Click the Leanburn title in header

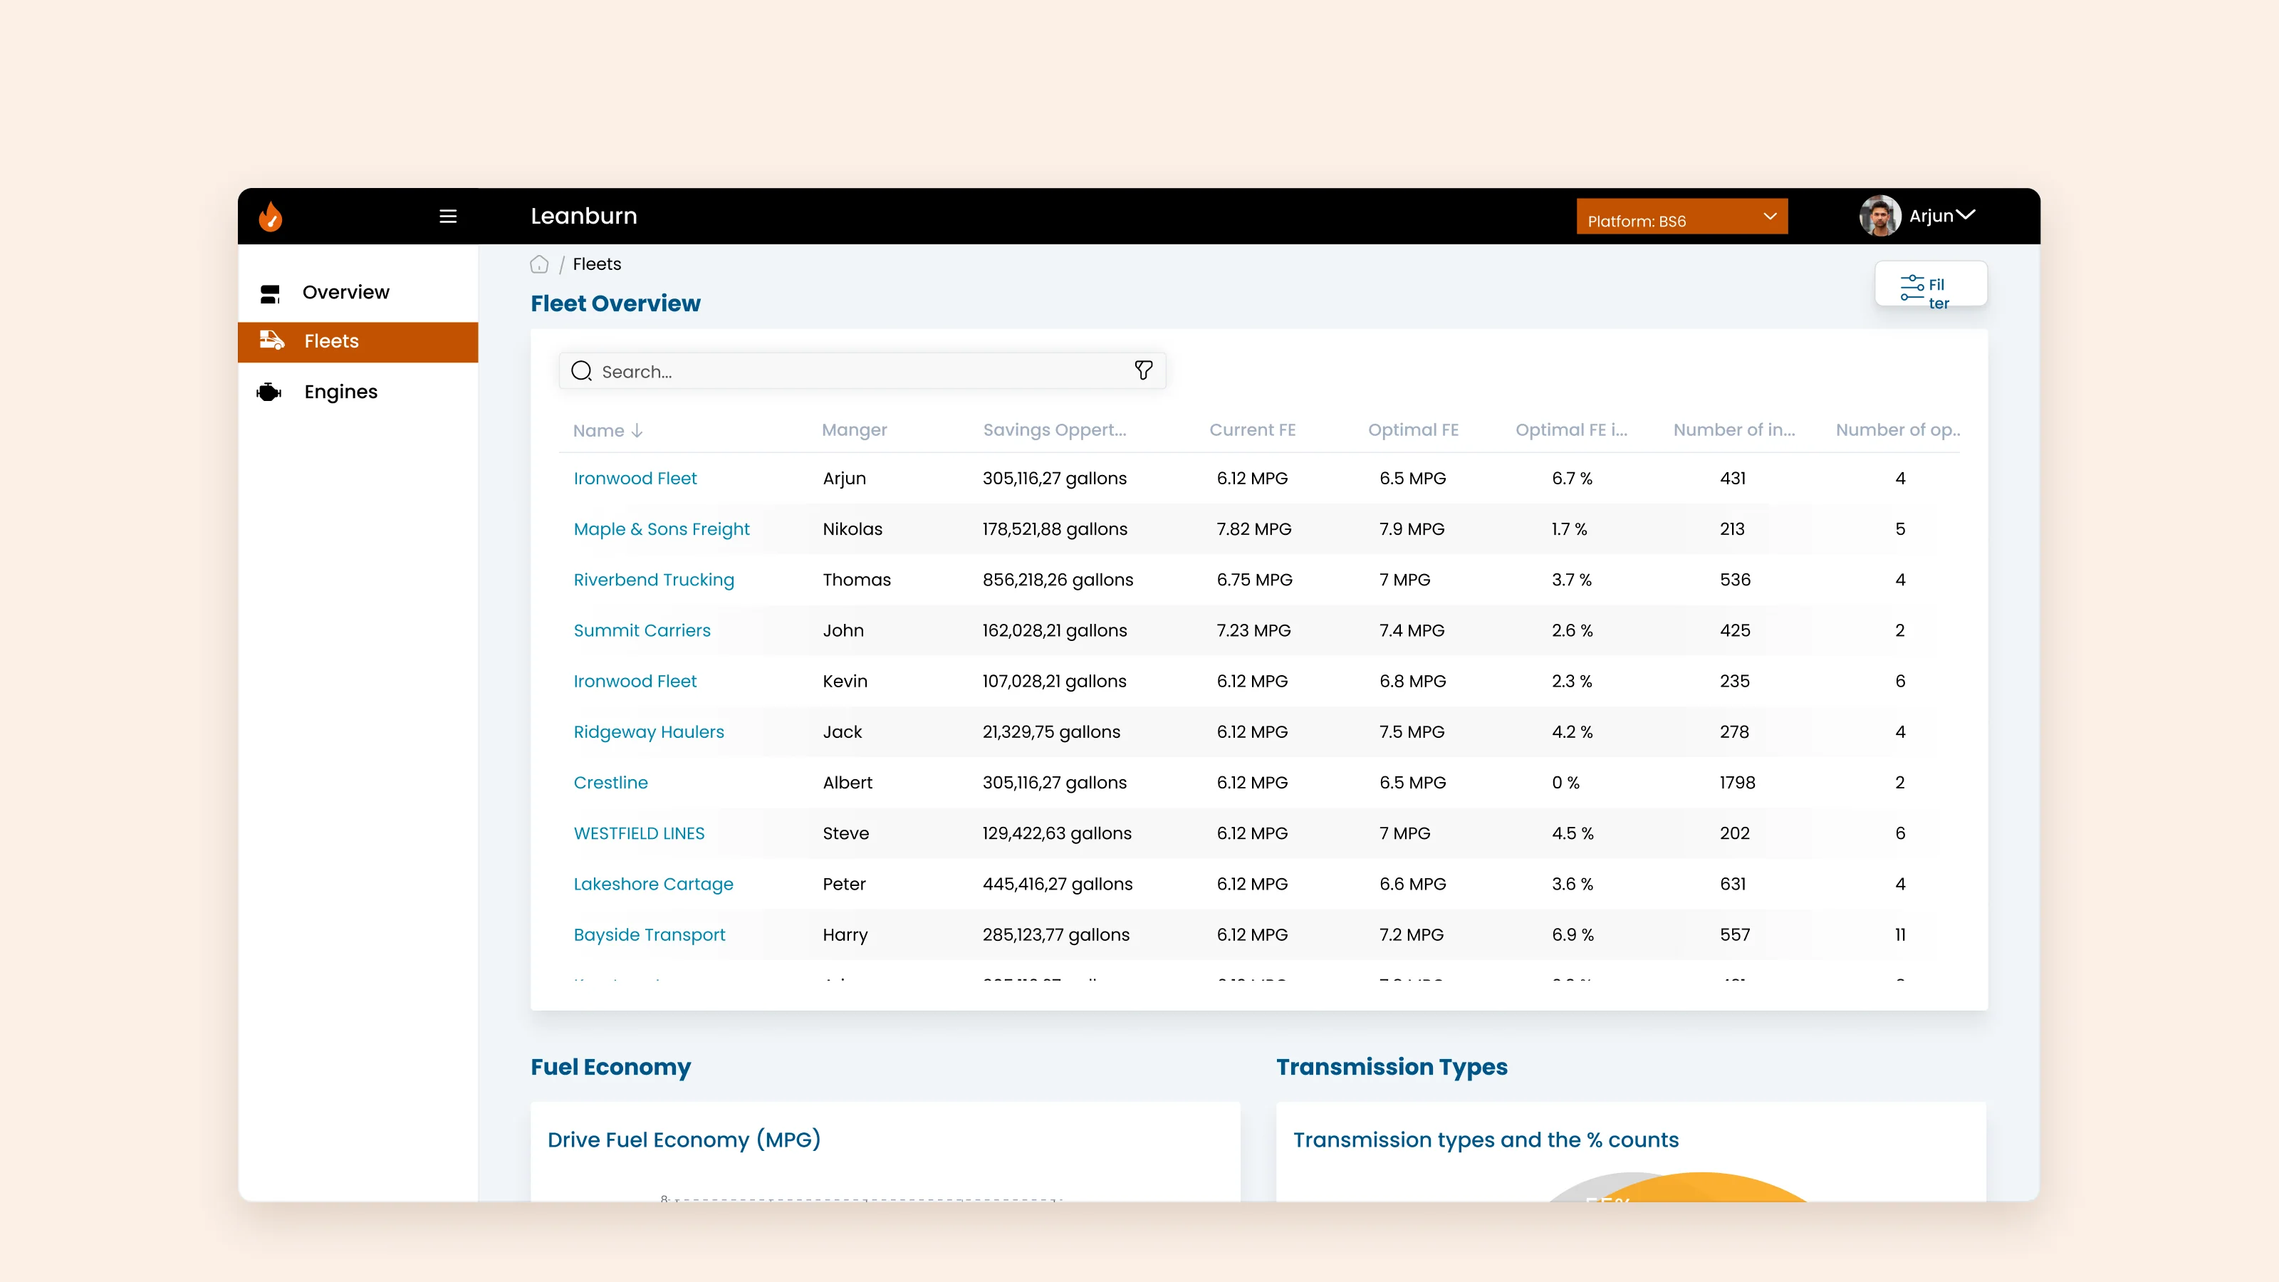click(584, 216)
